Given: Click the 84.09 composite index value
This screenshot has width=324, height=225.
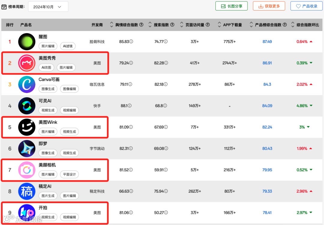Looking at the screenshot, I should 267,106.
